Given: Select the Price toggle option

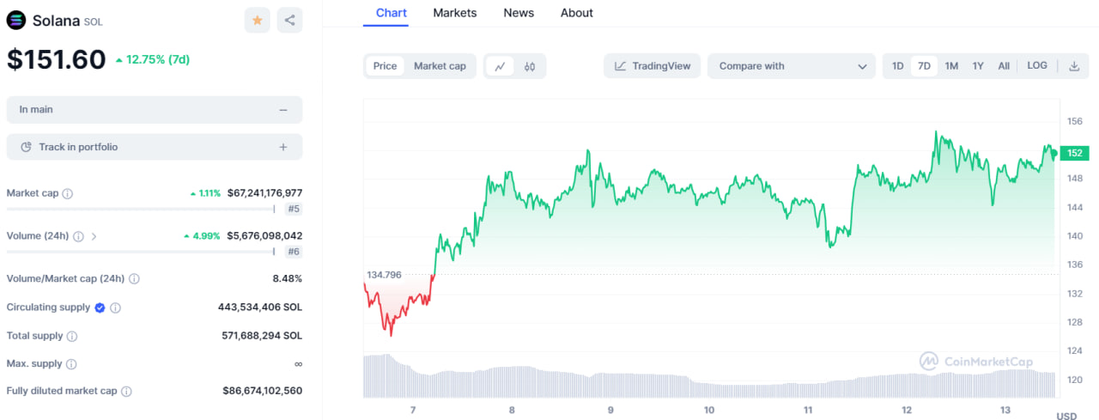Looking at the screenshot, I should click(386, 66).
